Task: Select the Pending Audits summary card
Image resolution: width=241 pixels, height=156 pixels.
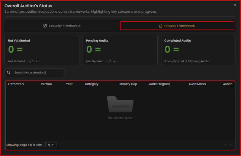Action: [120, 50]
